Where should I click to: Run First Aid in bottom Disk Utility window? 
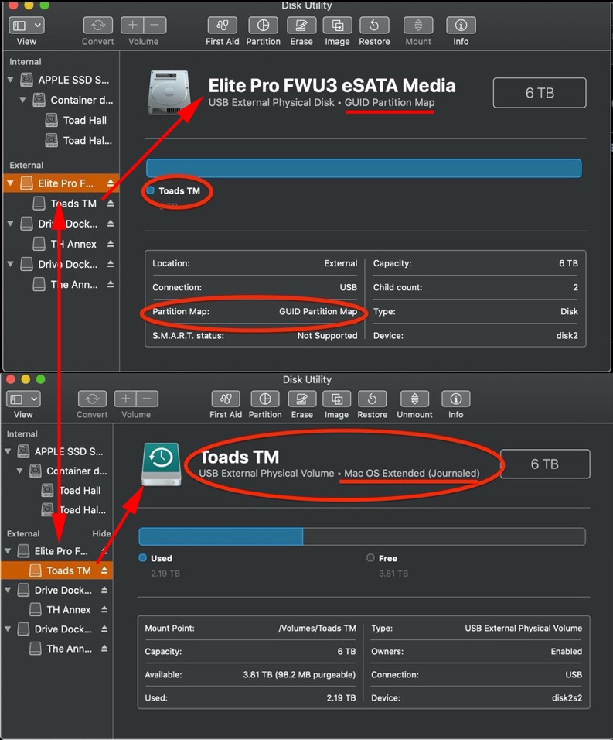226,399
